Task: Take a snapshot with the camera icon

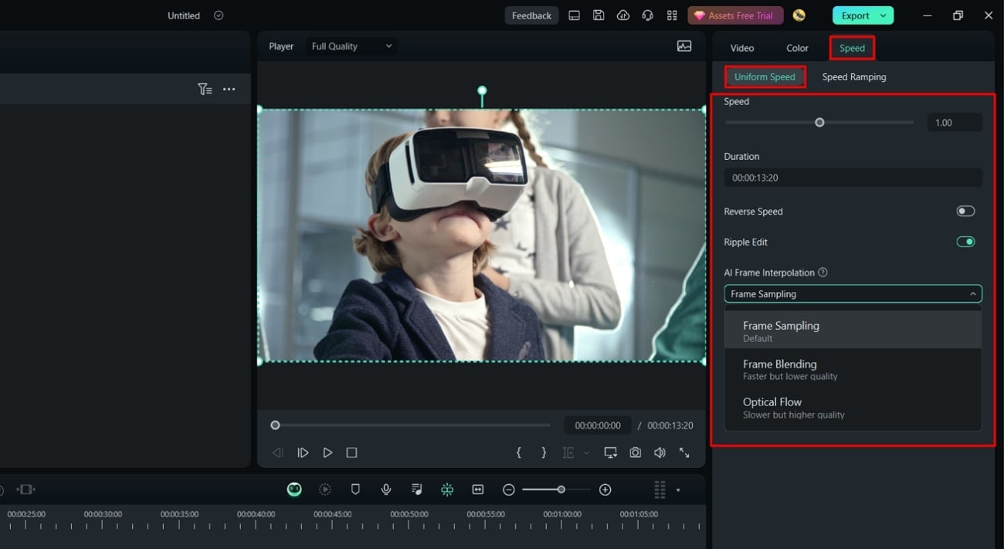Action: pyautogui.click(x=635, y=452)
